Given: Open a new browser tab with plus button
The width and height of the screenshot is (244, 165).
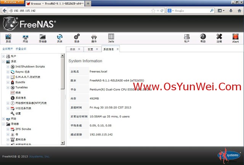Looking at the screenshot, I should [88, 3].
